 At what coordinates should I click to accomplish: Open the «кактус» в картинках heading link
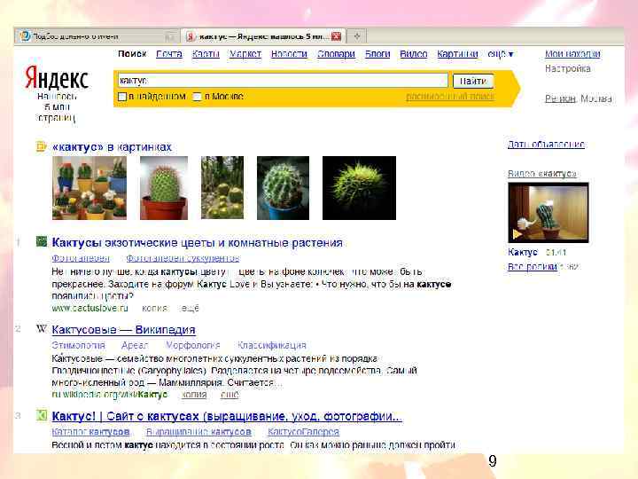pyautogui.click(x=112, y=147)
